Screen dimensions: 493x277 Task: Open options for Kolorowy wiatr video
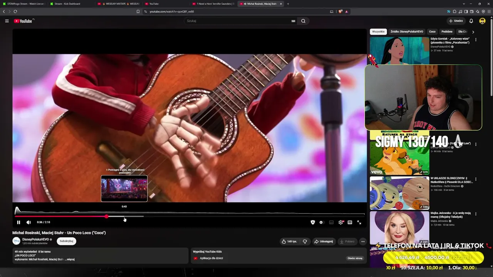click(x=476, y=40)
